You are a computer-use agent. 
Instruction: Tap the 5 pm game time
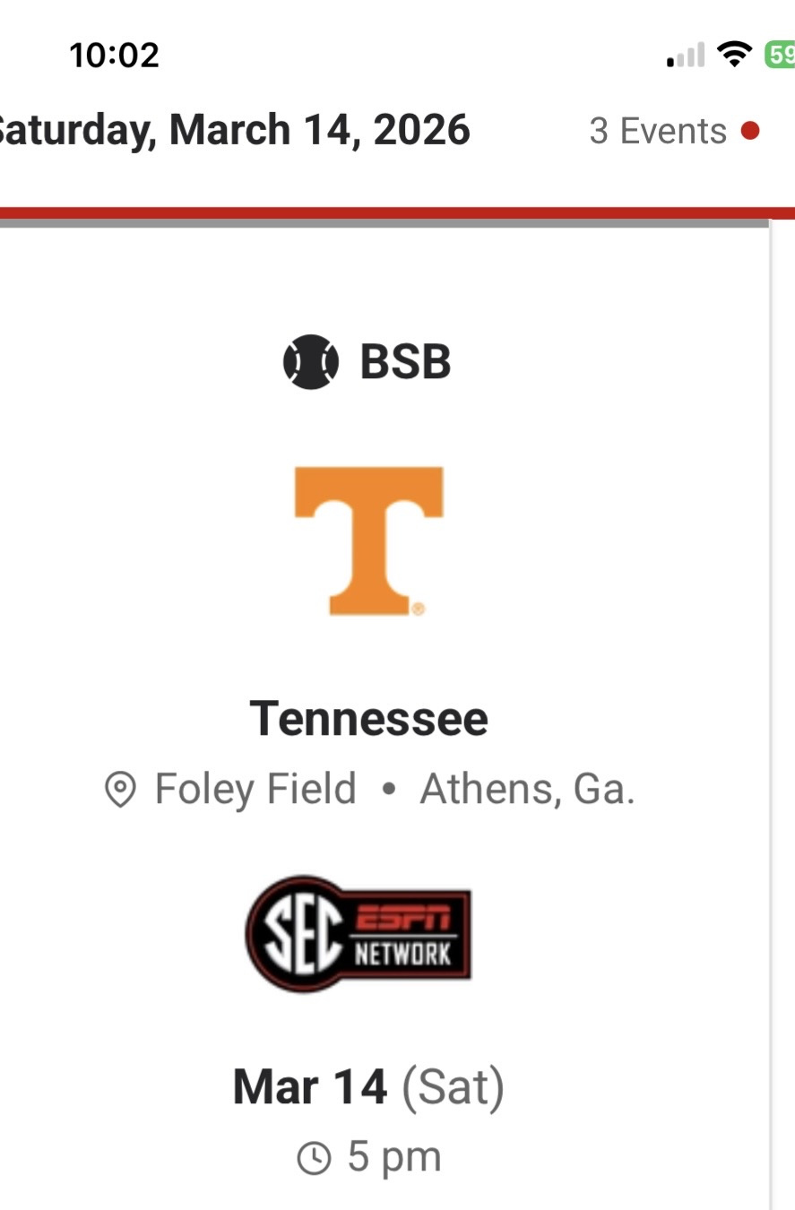pos(394,1157)
